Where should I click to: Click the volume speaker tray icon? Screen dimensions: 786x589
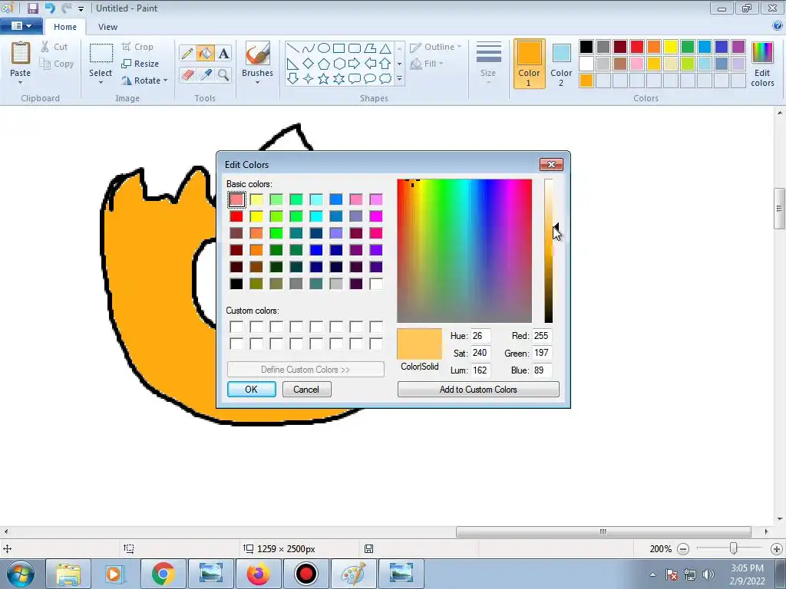pos(708,574)
